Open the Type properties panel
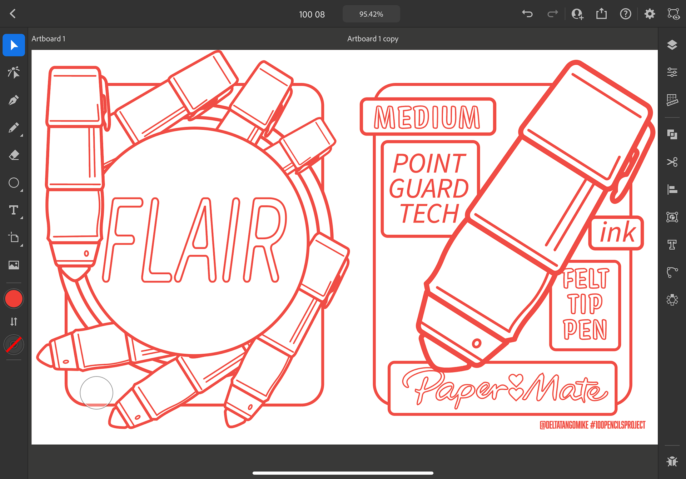 pyautogui.click(x=672, y=245)
